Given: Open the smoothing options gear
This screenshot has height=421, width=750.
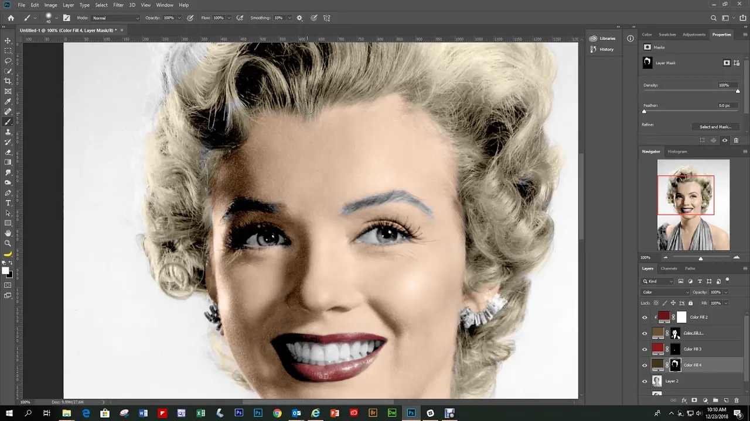Looking at the screenshot, I should [x=299, y=18].
